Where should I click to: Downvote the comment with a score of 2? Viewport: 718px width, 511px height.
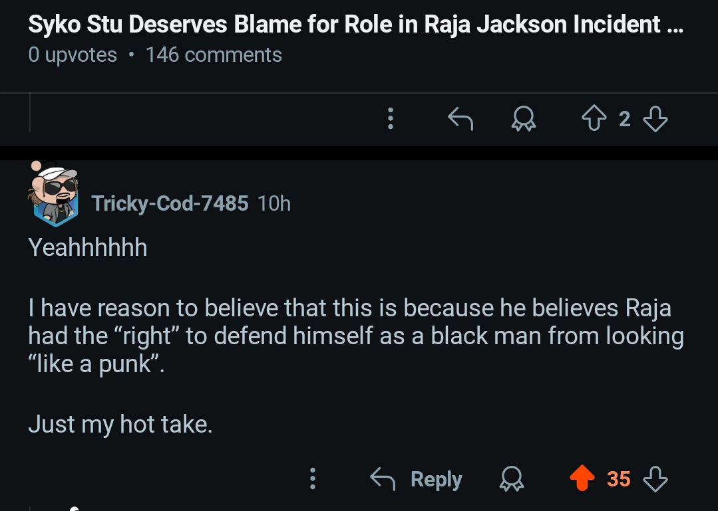655,119
